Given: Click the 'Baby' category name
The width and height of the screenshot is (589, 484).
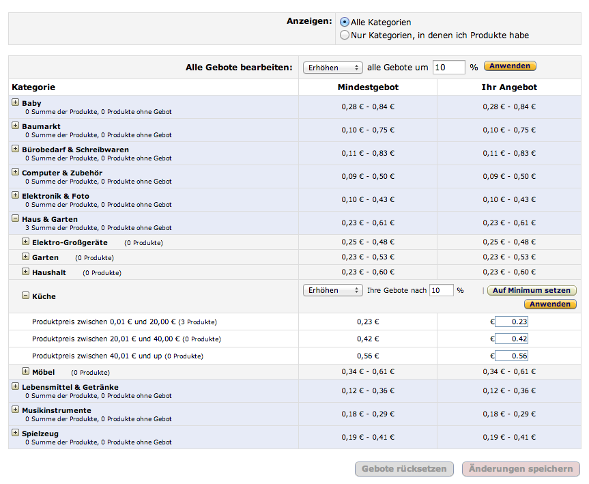Looking at the screenshot, I should [x=31, y=103].
